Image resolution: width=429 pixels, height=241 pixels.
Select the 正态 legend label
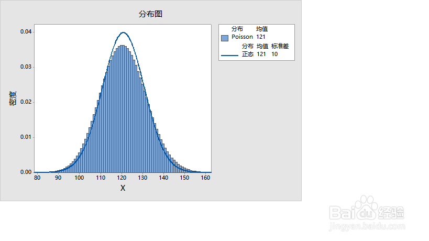(248, 54)
